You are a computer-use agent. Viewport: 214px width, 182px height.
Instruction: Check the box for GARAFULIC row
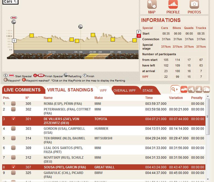13,173
